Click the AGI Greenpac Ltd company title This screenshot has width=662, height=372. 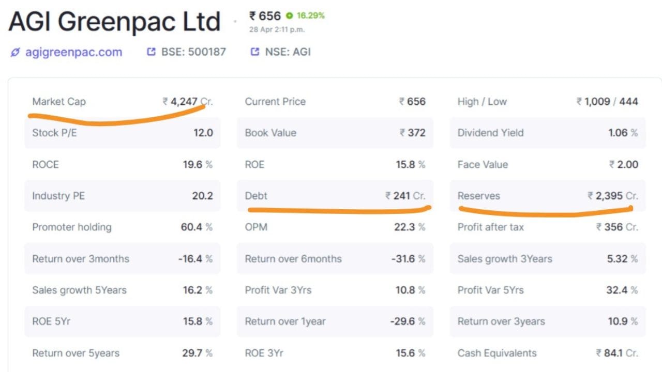click(114, 22)
